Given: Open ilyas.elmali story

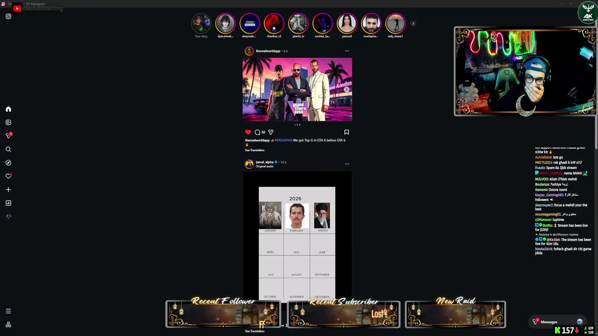Looking at the screenshot, I should coord(225,24).
